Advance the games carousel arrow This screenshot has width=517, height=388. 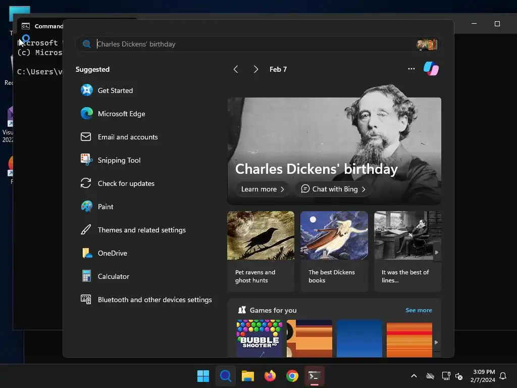click(x=436, y=343)
